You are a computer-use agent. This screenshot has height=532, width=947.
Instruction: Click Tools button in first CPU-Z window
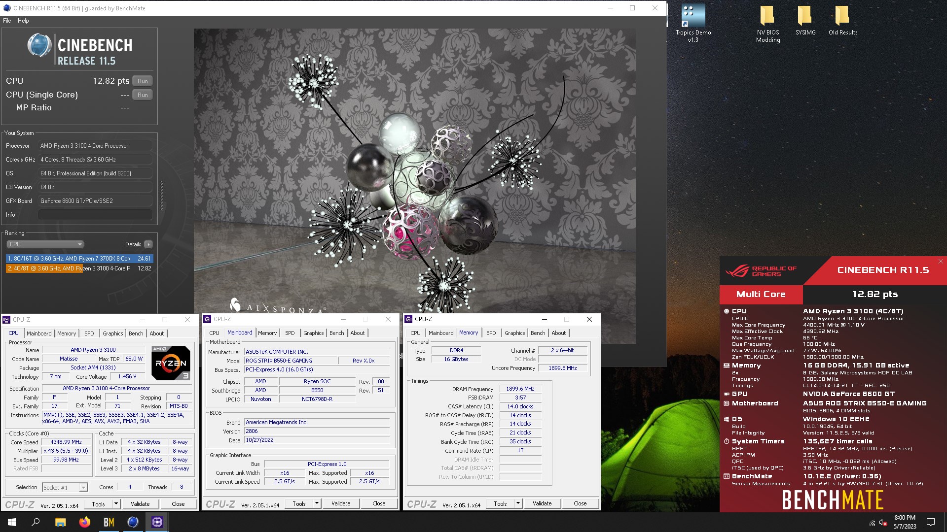[x=98, y=504]
